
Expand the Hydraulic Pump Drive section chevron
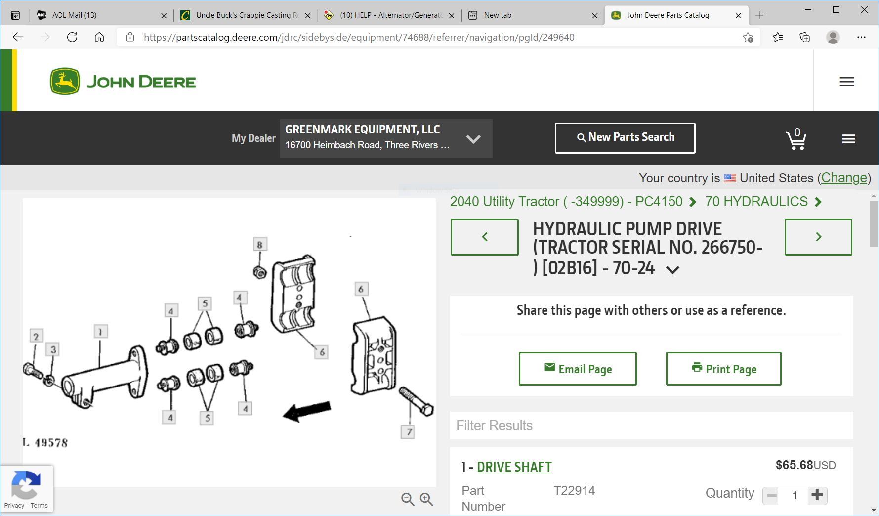(x=672, y=270)
